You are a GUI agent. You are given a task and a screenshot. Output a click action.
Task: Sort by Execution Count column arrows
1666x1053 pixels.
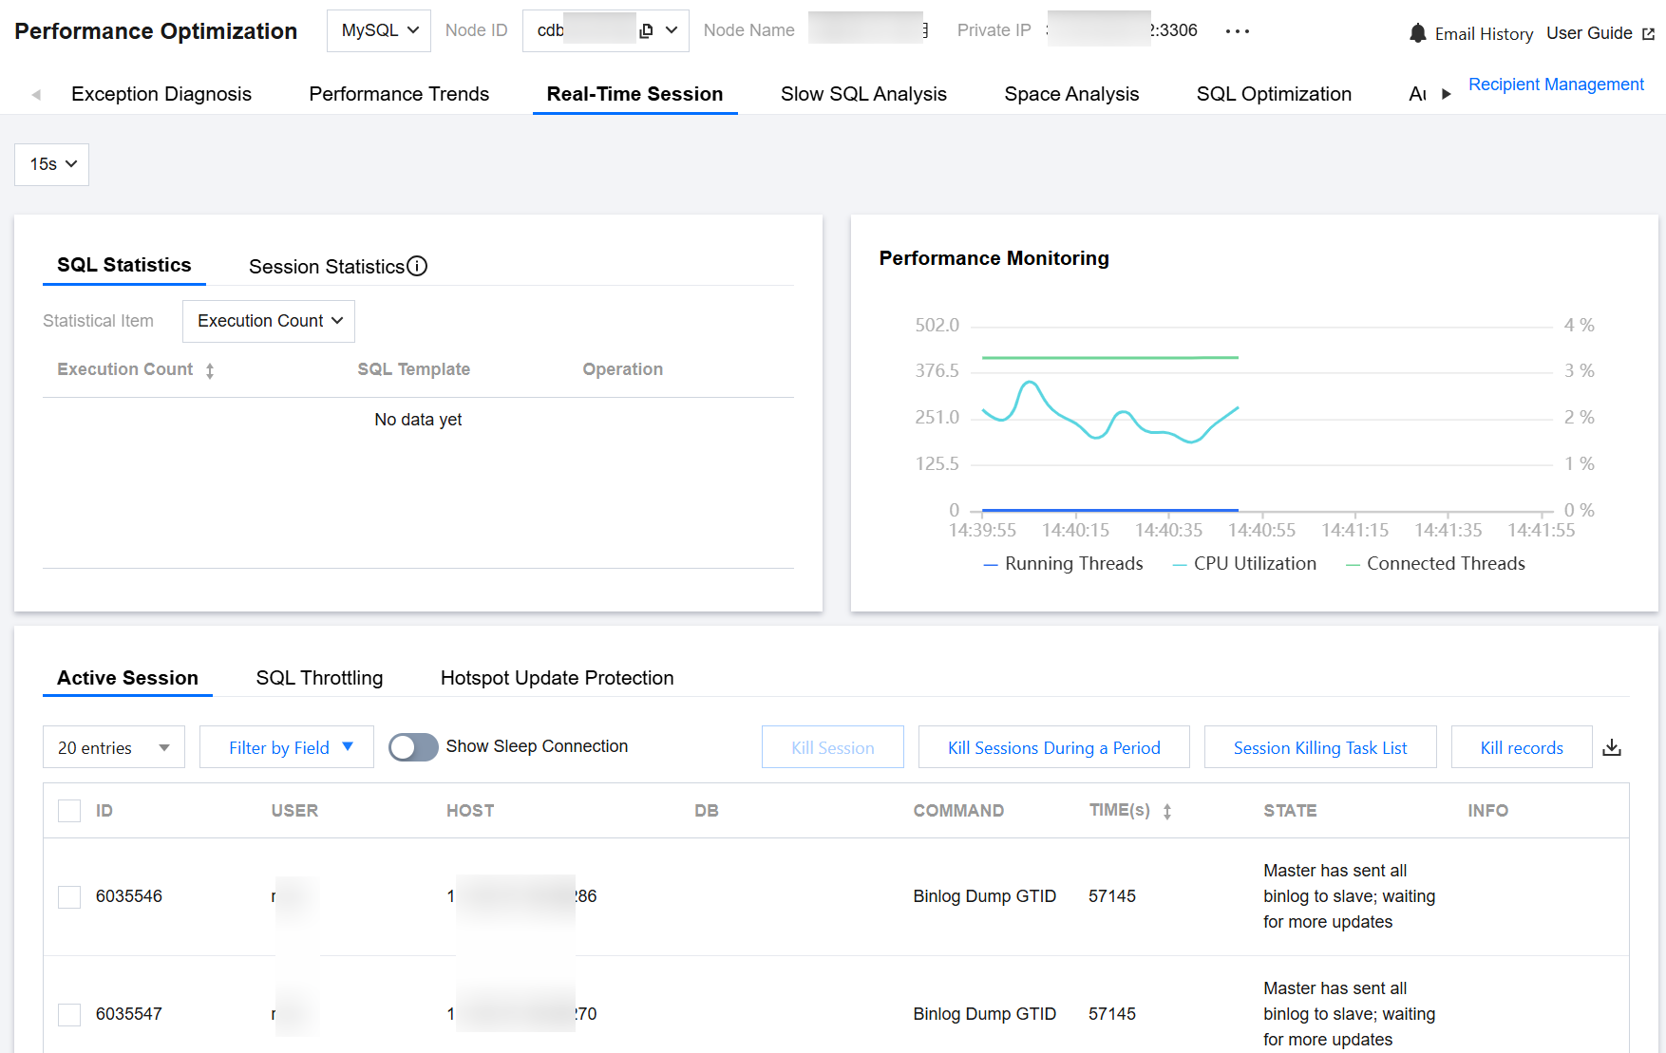pos(210,370)
